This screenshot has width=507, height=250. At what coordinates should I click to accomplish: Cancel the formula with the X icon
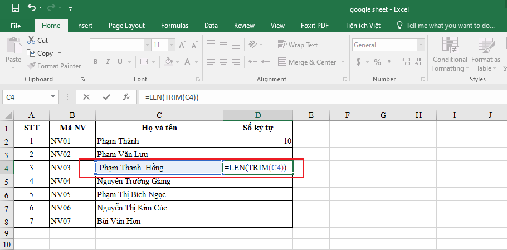click(x=86, y=97)
